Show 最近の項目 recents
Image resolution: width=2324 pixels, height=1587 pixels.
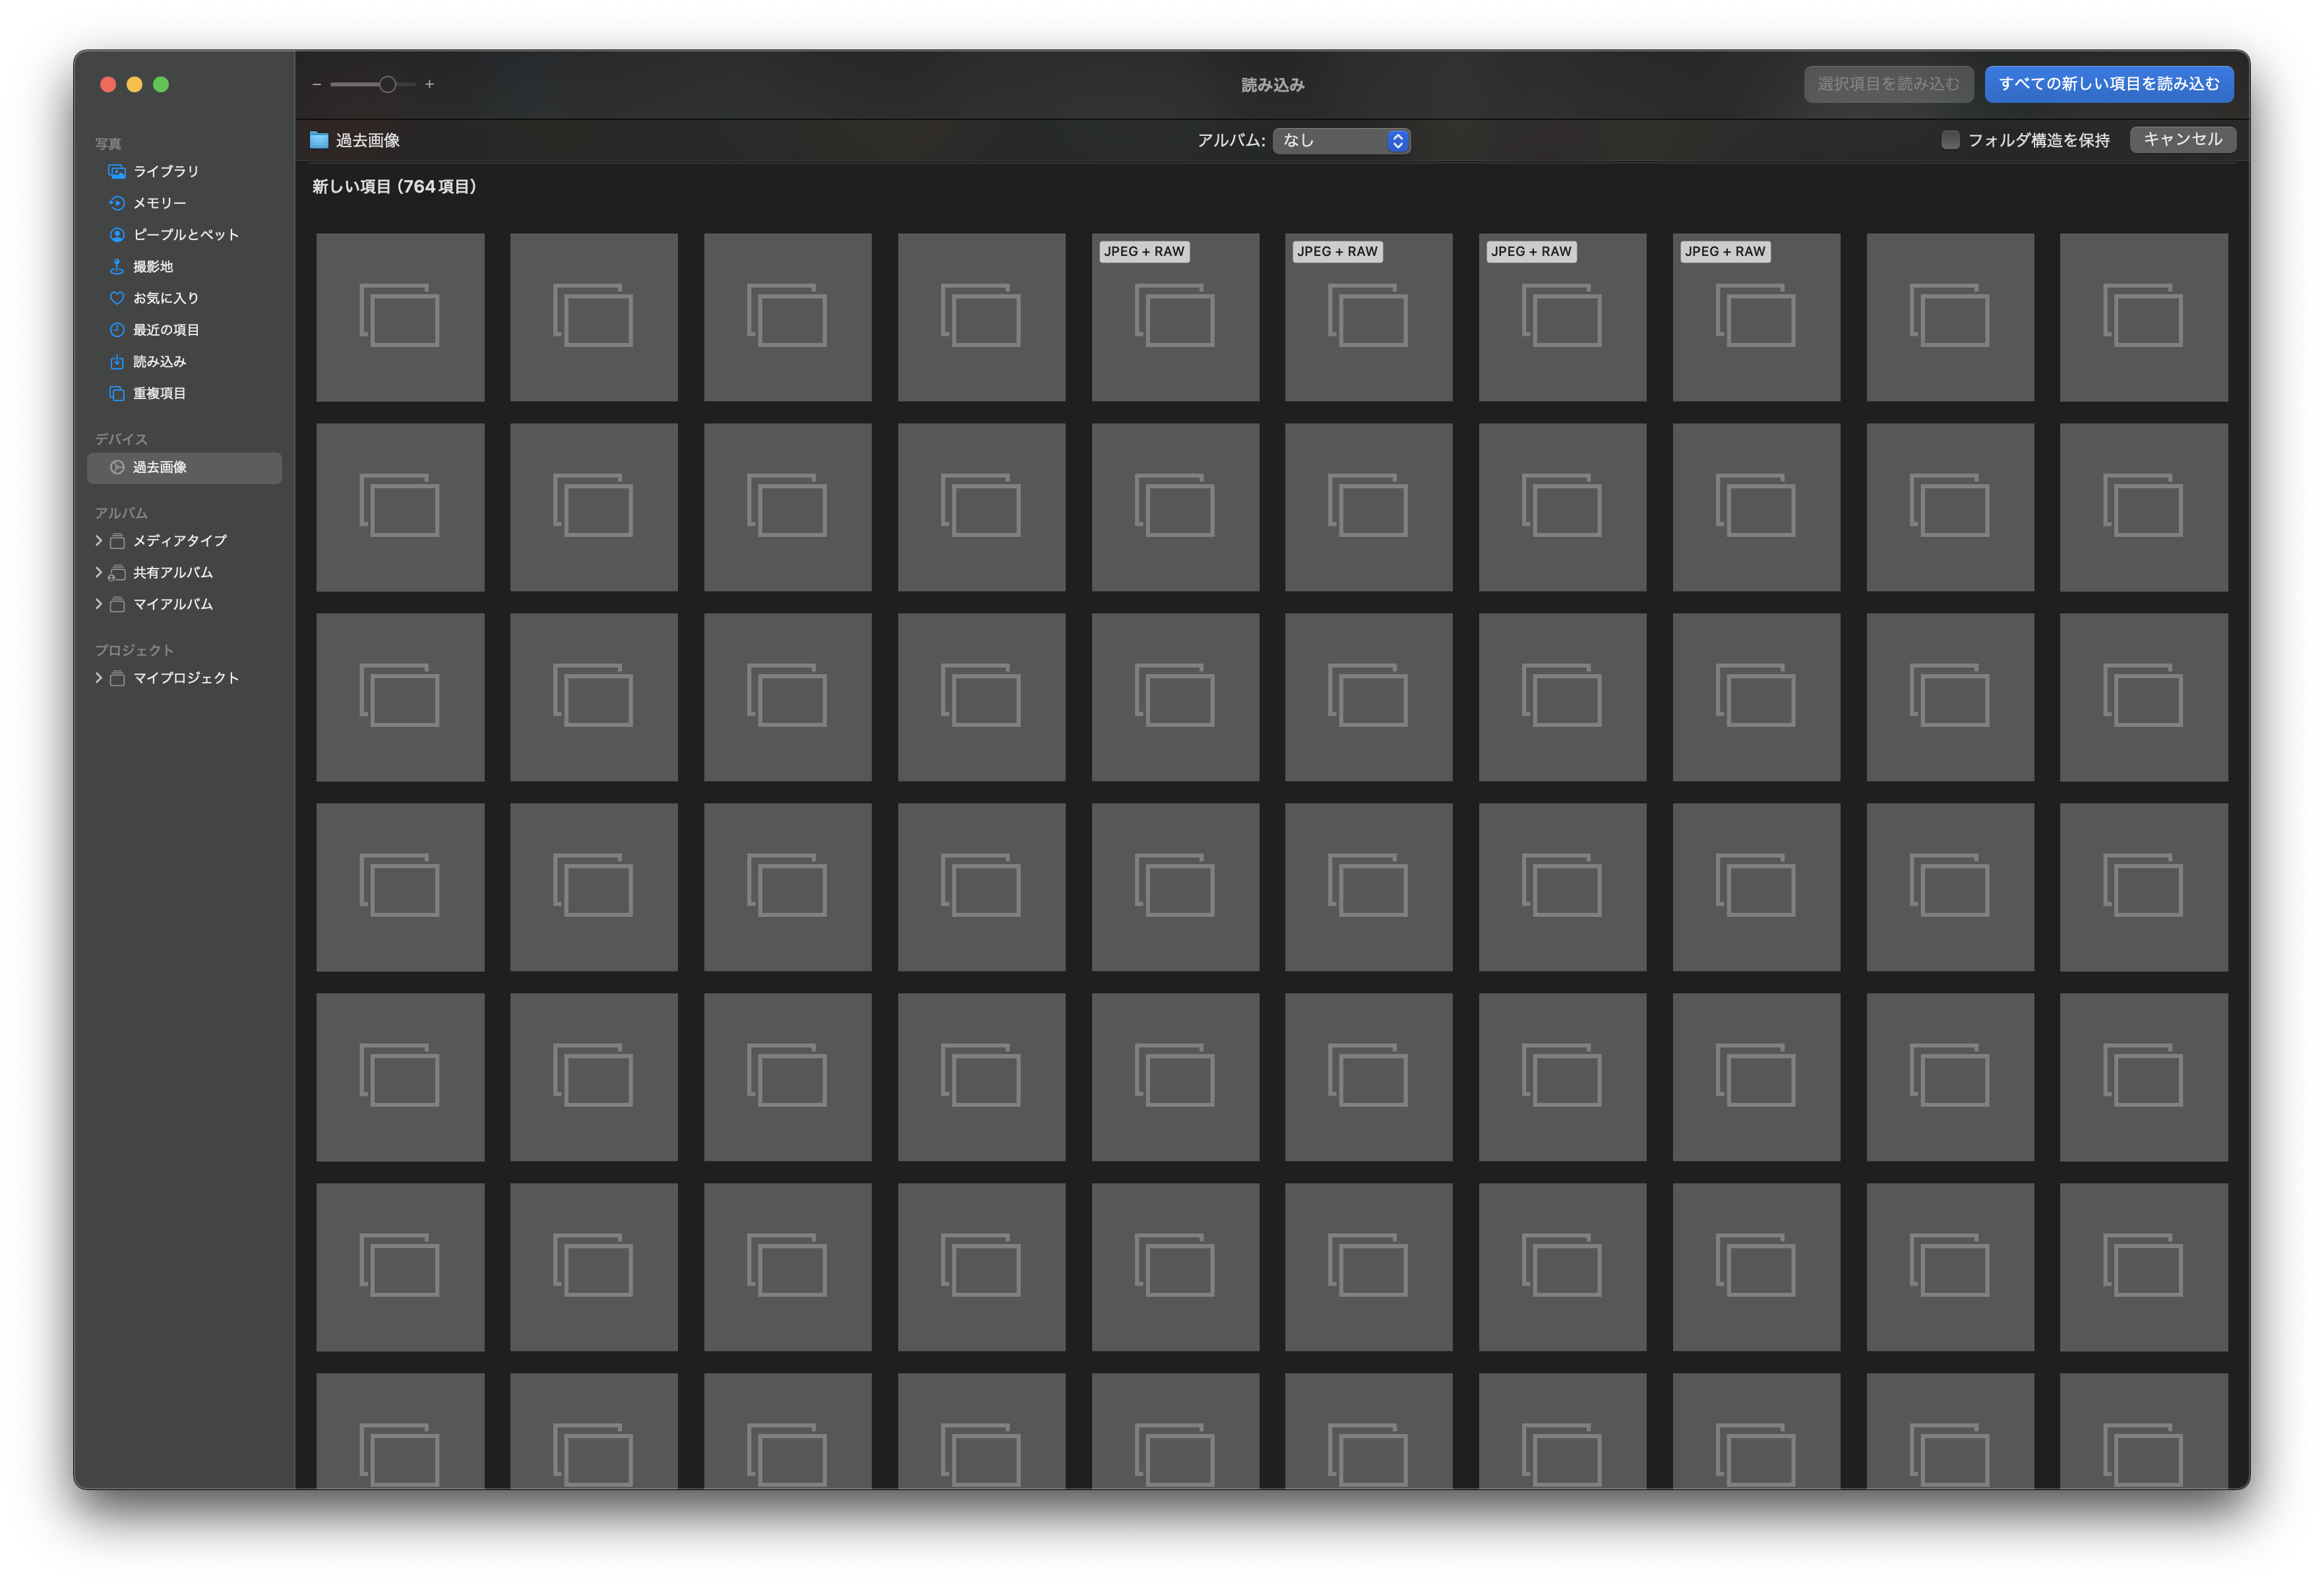tap(165, 330)
